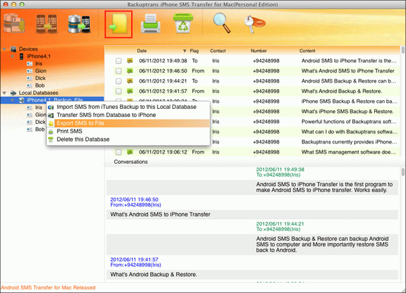
Task: Click the key registration toolbar icon
Action: [254, 24]
